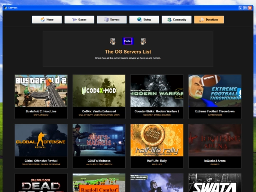Click the 'GARRY'S MOD' subtitle

click(215, 115)
